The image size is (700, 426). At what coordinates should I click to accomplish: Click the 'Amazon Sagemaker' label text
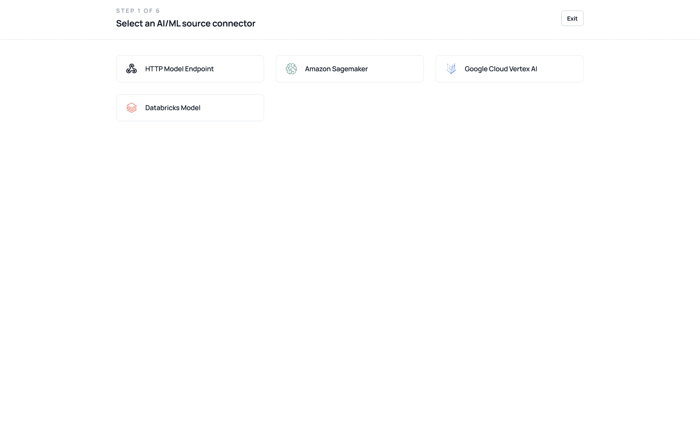coord(336,69)
